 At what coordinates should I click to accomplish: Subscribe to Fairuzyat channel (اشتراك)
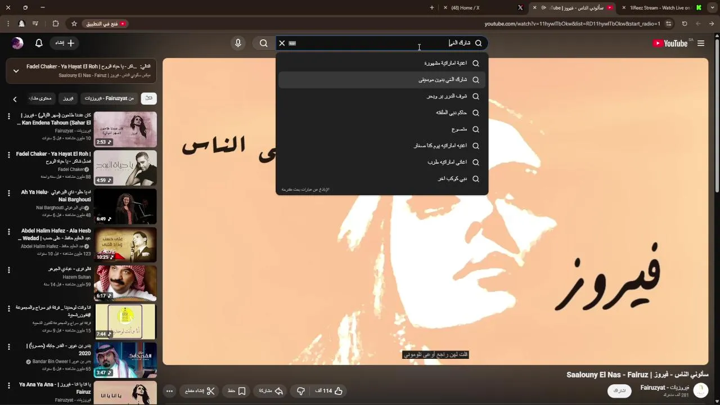[619, 390]
